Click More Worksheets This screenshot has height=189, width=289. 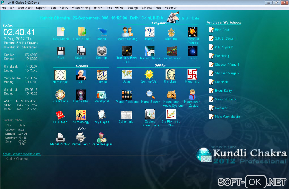[x=227, y=117]
